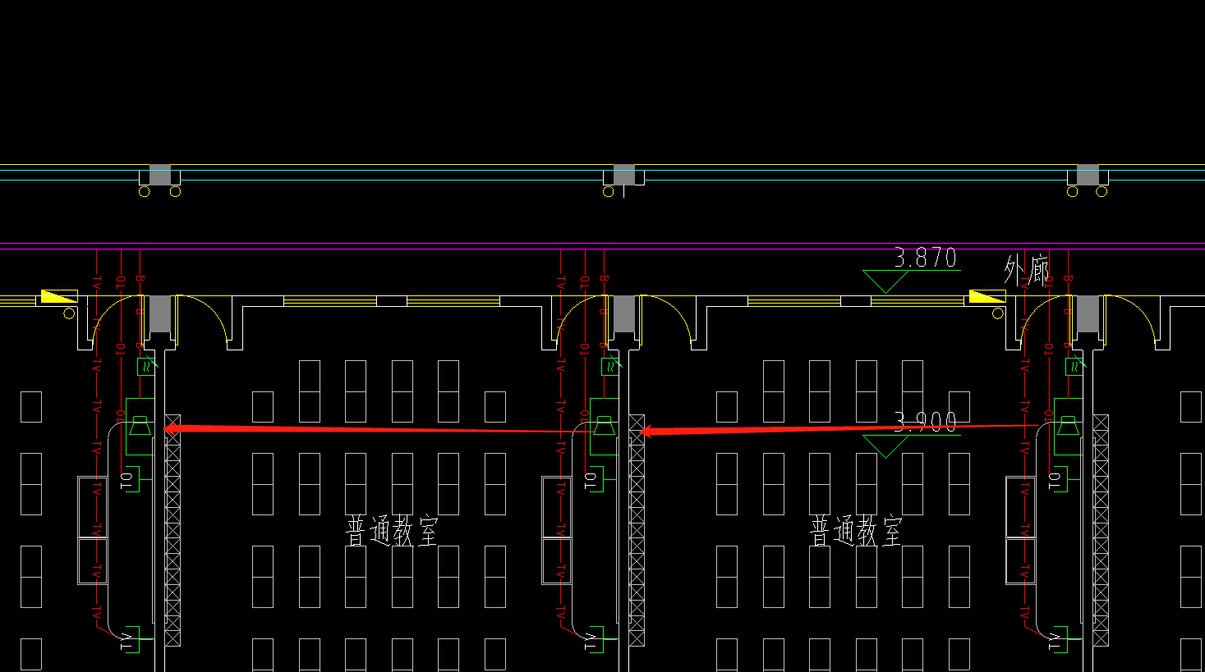Select the yellow wedge symbol beside 外廊
The height and width of the screenshot is (672, 1205).
tap(987, 296)
